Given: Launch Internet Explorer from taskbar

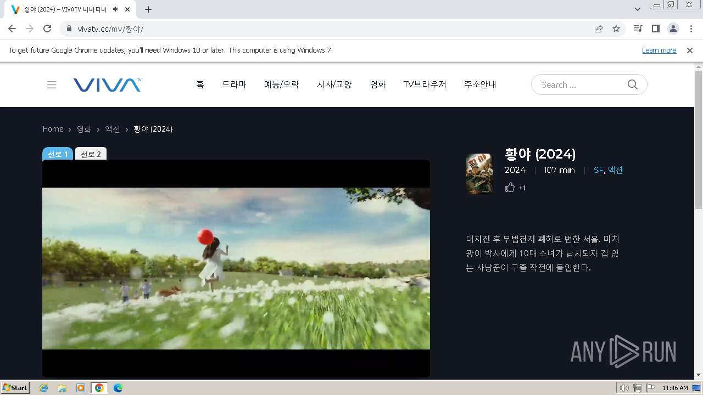Looking at the screenshot, I should coord(43,388).
